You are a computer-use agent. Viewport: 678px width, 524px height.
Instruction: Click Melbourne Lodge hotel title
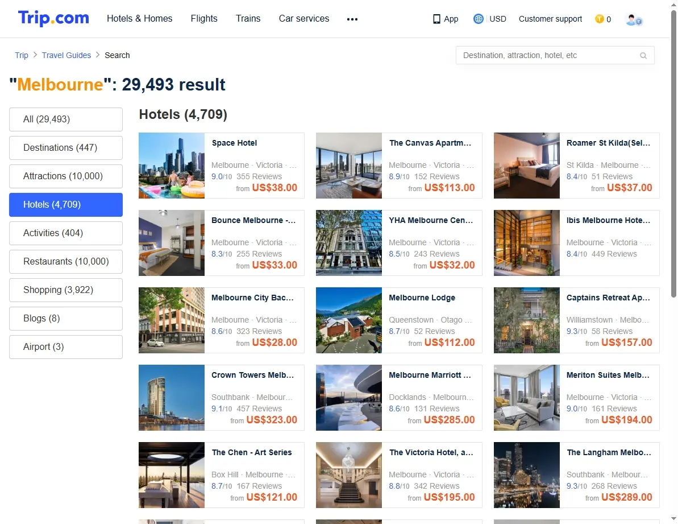coord(422,298)
